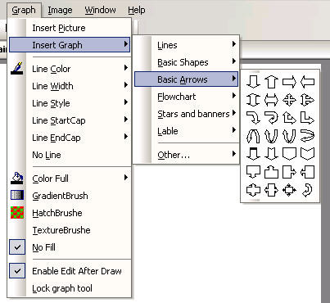The image size is (330, 303).
Task: Open the Image menu
Action: 60,10
